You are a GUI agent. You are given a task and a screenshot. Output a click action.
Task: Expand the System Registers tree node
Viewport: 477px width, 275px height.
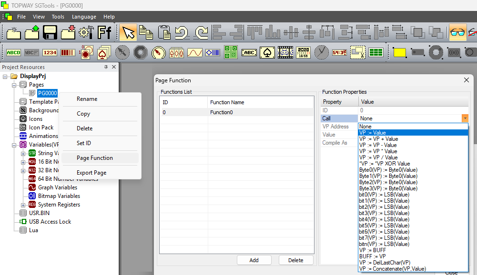[23, 205]
